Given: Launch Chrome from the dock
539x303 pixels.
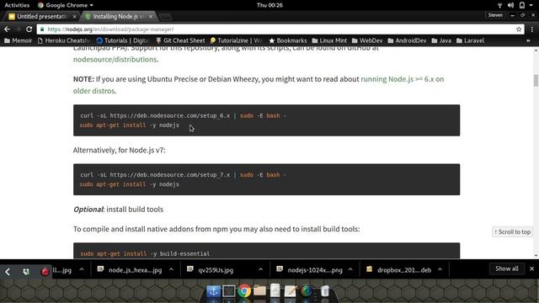Looking at the screenshot, I should pos(244,291).
